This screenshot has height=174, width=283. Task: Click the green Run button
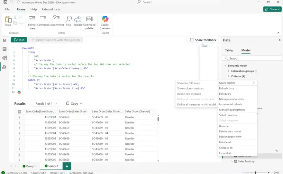click(19, 40)
